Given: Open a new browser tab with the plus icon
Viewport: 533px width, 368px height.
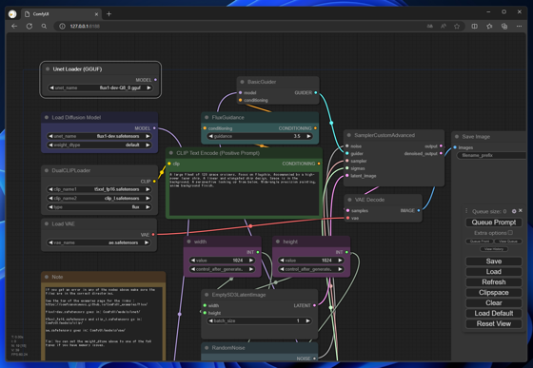Looking at the screenshot, I should point(109,14).
